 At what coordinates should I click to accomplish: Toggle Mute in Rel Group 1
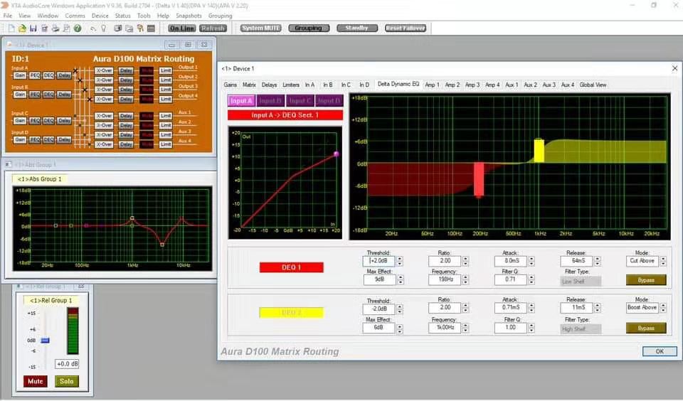(x=35, y=382)
